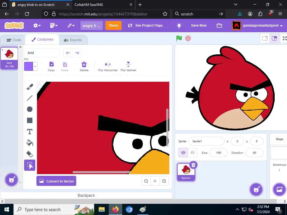Screen dimensions: 287x215
Task: Switch to the Code tab
Action: tap(14, 40)
